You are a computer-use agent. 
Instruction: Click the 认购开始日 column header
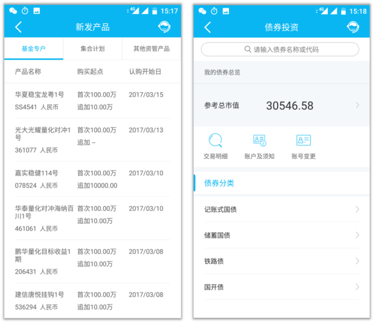coord(145,71)
